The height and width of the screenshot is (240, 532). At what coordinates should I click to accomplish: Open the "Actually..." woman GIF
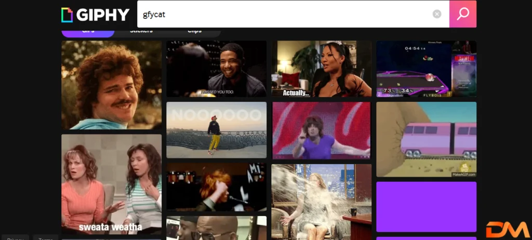pyautogui.click(x=322, y=69)
